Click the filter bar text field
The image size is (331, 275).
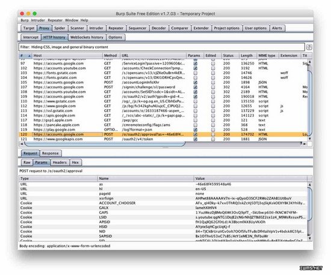(162, 47)
